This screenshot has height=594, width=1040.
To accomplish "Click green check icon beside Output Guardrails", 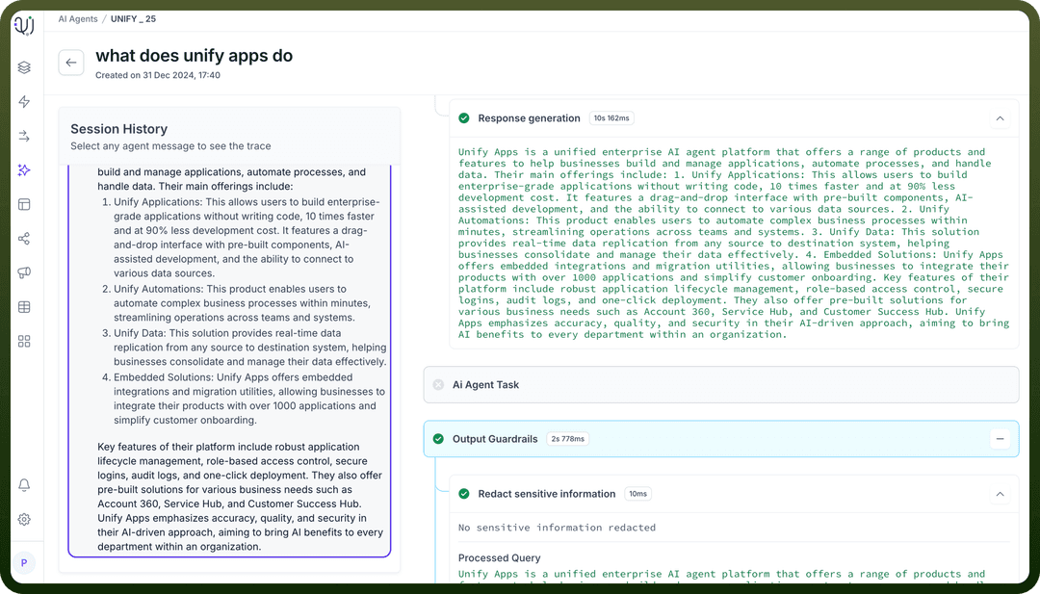I will point(438,439).
